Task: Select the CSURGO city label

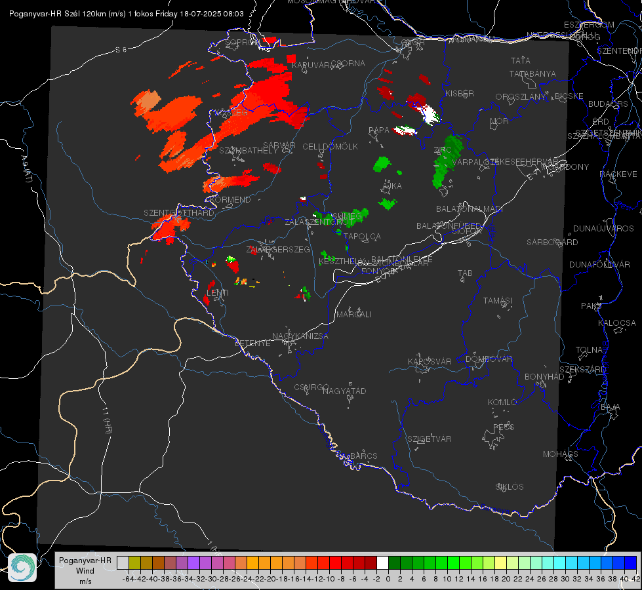Action: [311, 387]
